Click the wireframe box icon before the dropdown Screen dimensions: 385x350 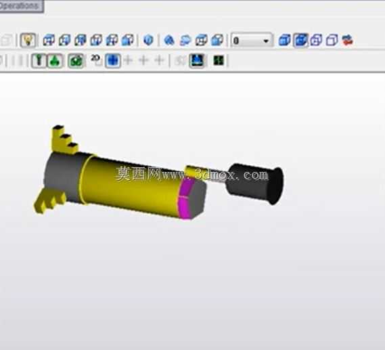(202, 40)
